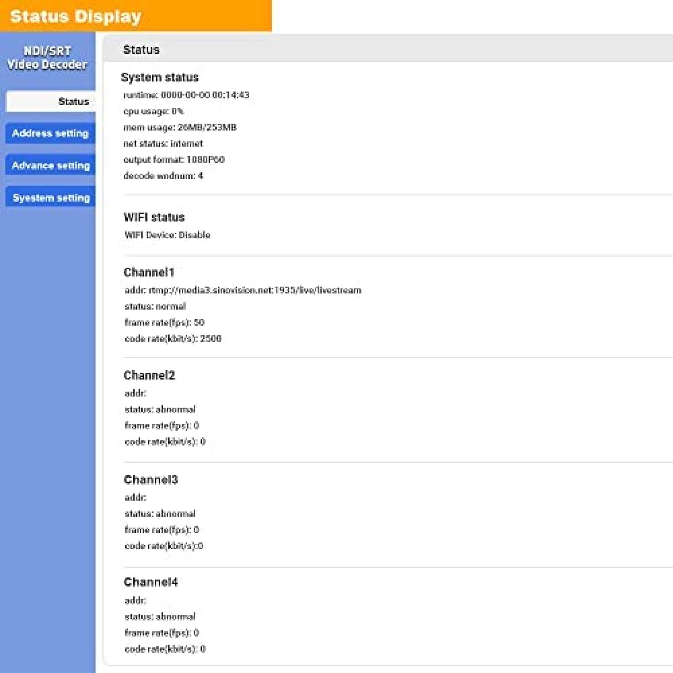Click the Channel3 section heading
The height and width of the screenshot is (673, 673).
pos(151,479)
